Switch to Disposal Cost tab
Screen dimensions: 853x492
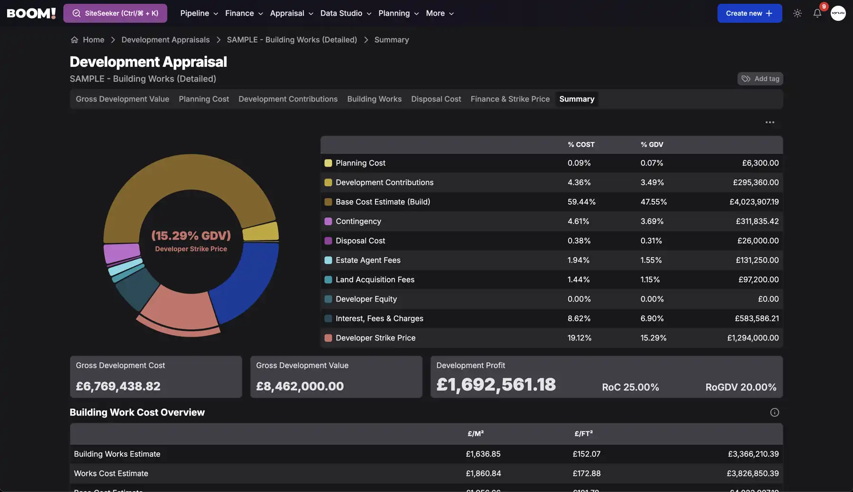pyautogui.click(x=436, y=99)
